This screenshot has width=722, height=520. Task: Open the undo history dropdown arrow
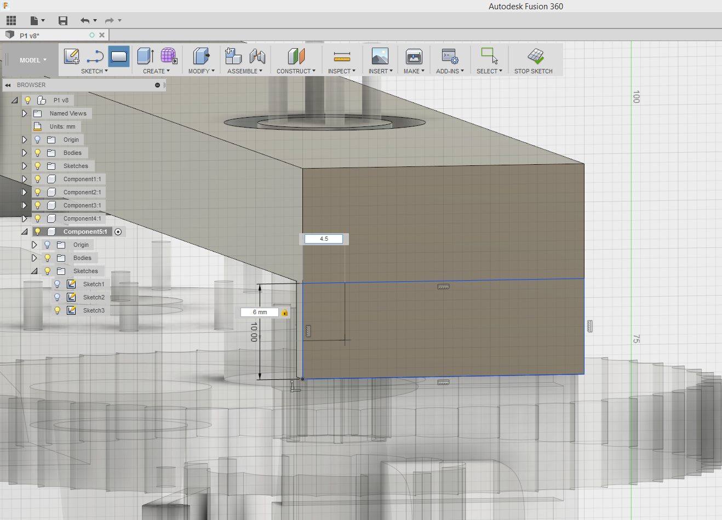click(x=95, y=21)
